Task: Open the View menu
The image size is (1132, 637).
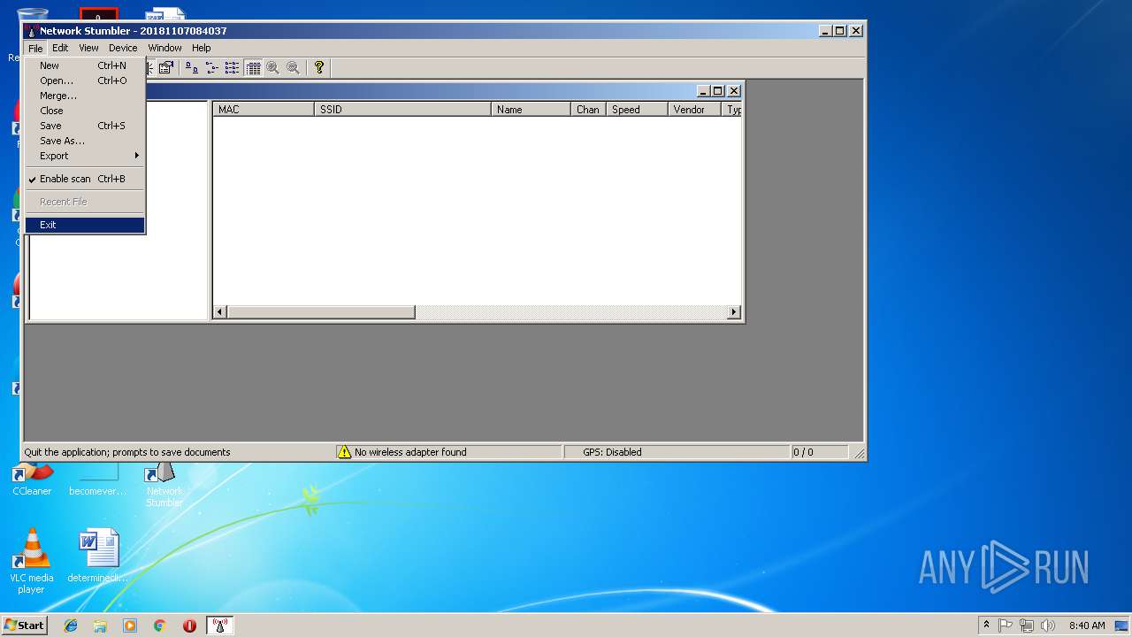Action: 88,48
